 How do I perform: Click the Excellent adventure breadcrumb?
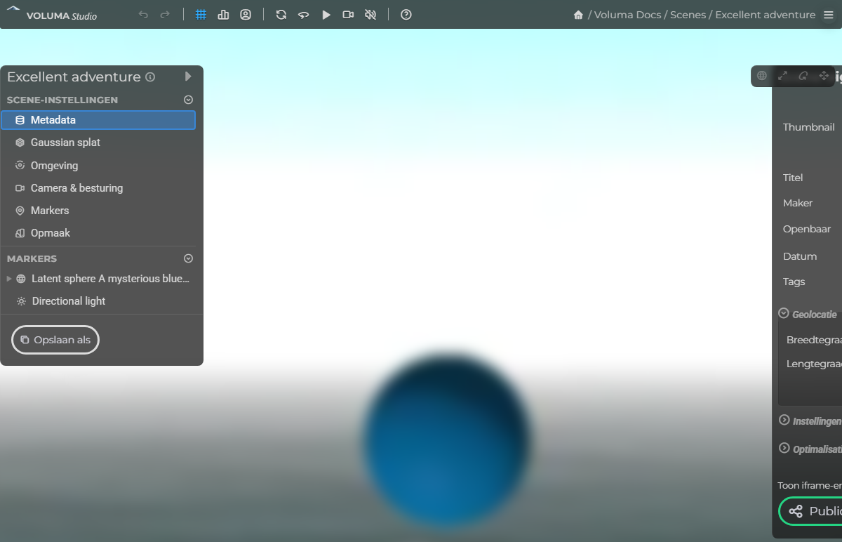(x=766, y=15)
